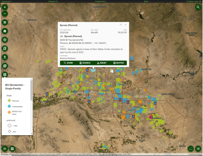Toggle the legend panel button
The image size is (203, 156).
[5, 74]
